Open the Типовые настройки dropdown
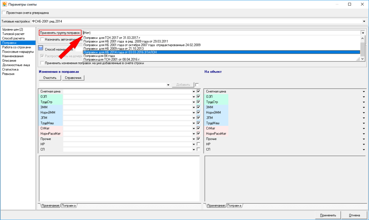 point(364,22)
